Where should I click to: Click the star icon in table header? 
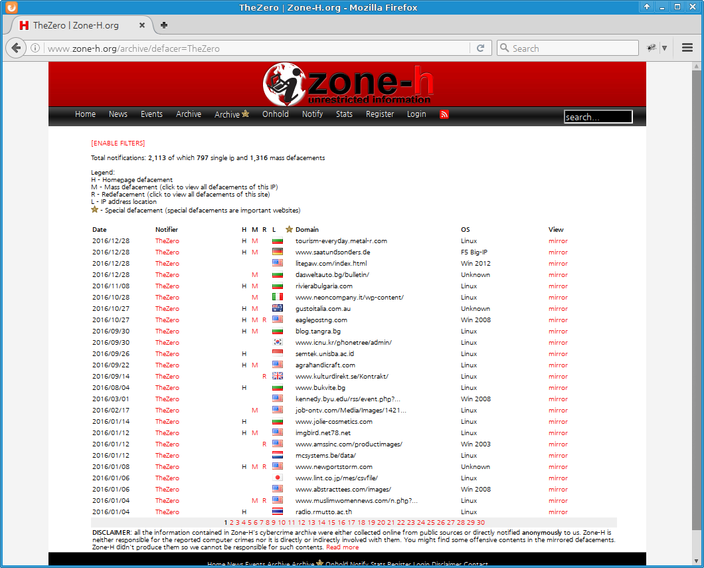pos(289,229)
